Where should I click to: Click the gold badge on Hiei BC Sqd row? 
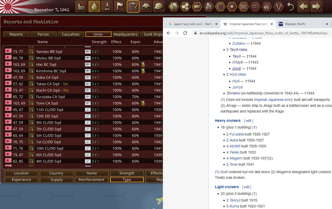tap(143, 64)
